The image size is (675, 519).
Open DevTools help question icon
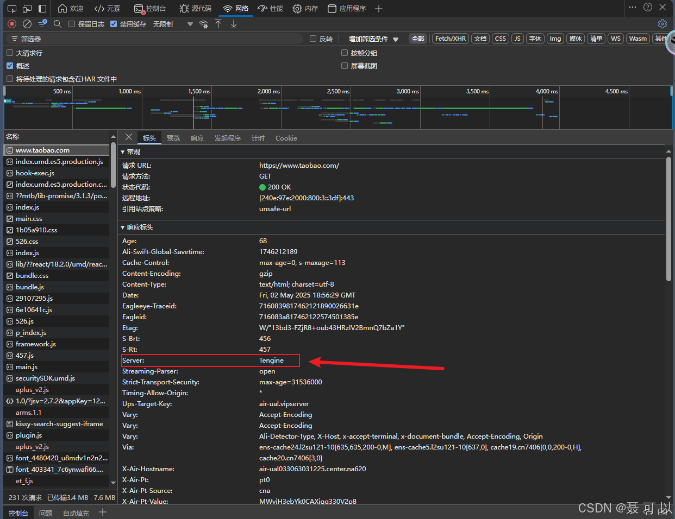tap(647, 8)
